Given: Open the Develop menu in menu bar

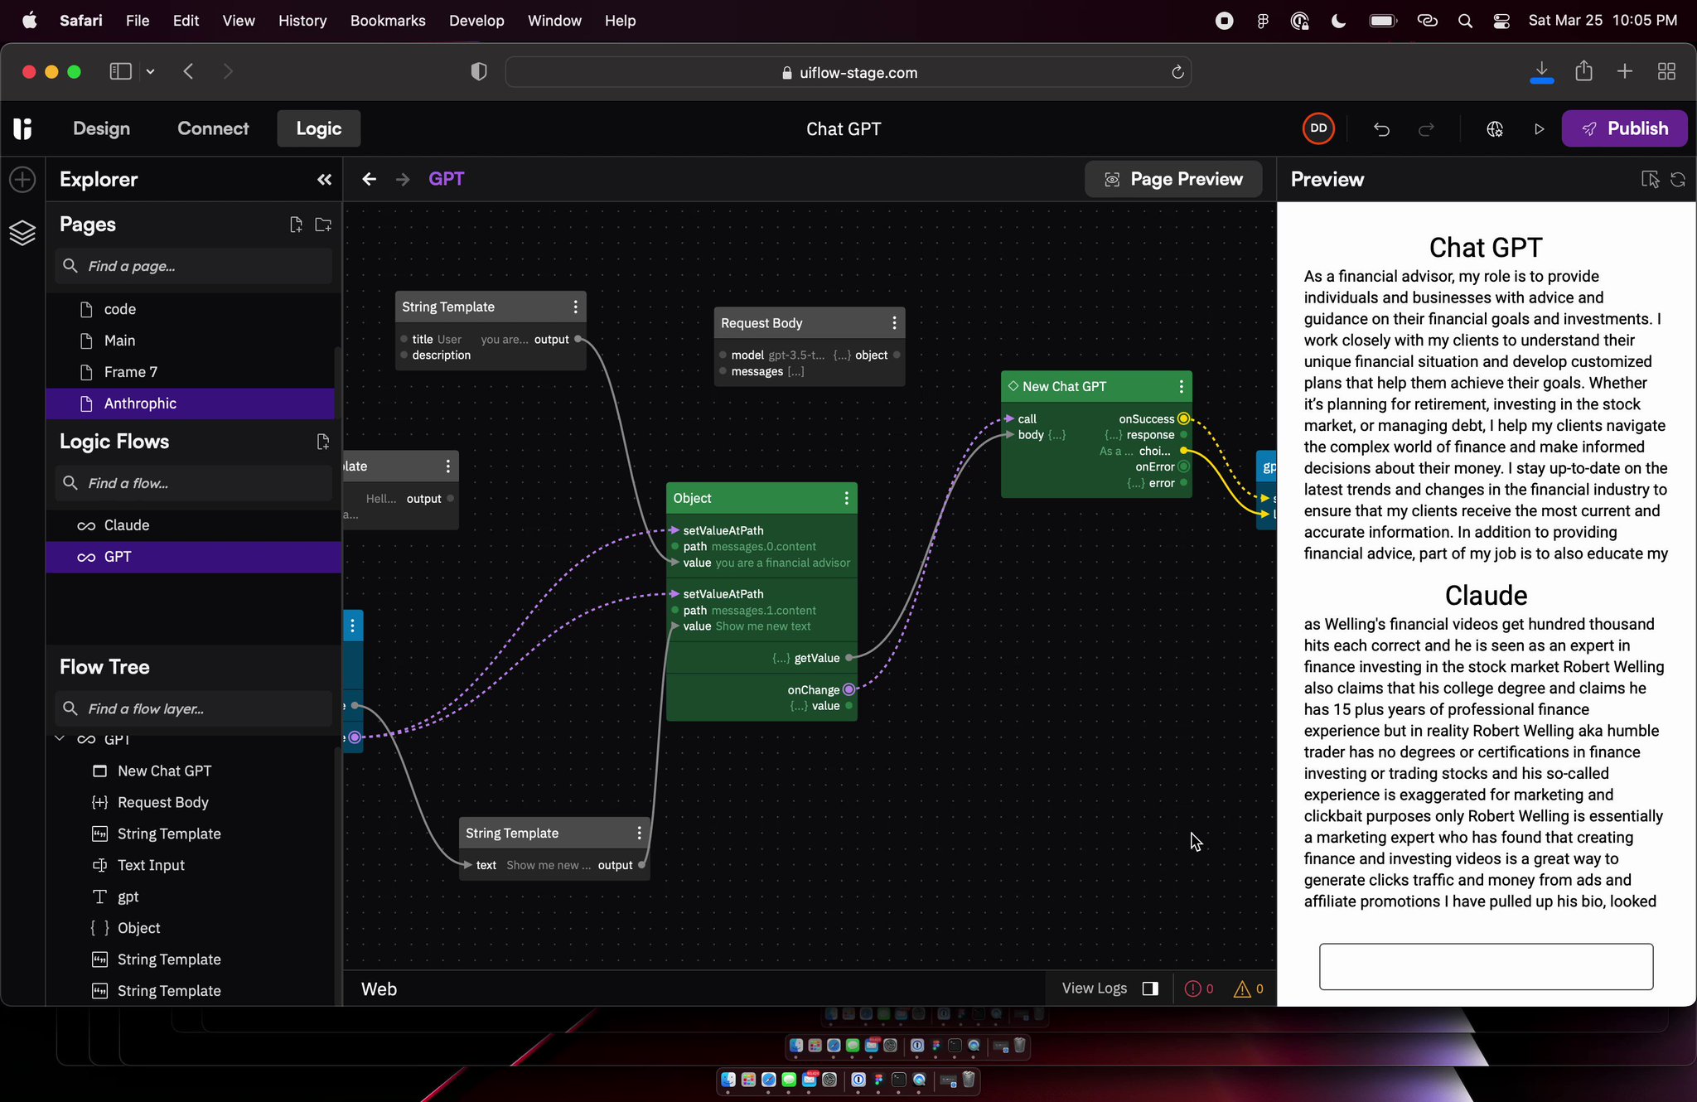Looking at the screenshot, I should pyautogui.click(x=476, y=21).
